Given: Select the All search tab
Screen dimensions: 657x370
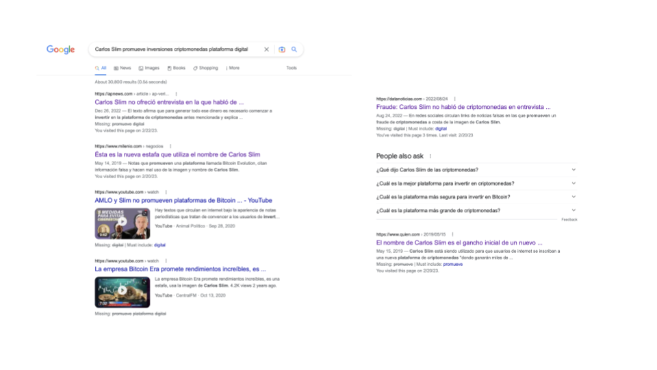Looking at the screenshot, I should [101, 68].
